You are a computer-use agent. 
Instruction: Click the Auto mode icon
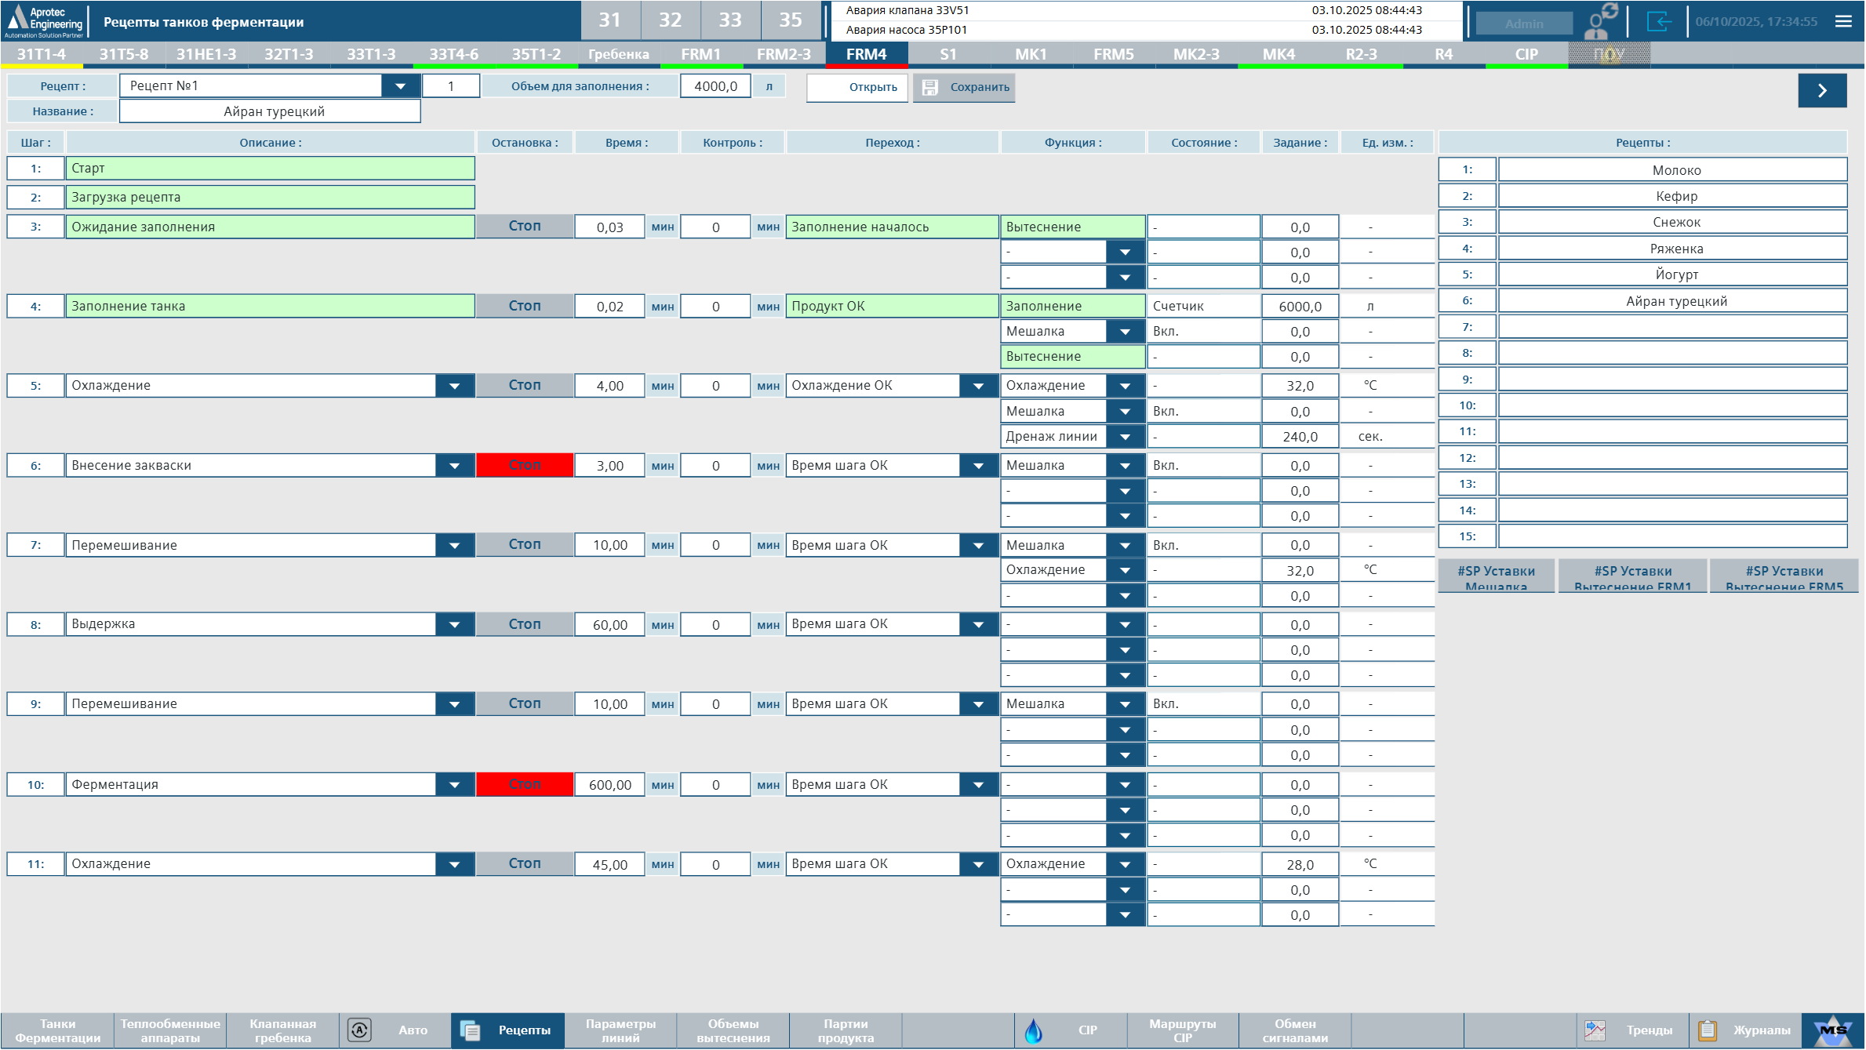(x=359, y=1030)
